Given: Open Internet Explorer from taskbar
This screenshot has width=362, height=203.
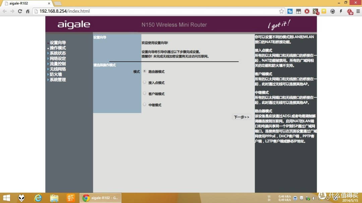Looking at the screenshot, I should [x=38, y=198].
